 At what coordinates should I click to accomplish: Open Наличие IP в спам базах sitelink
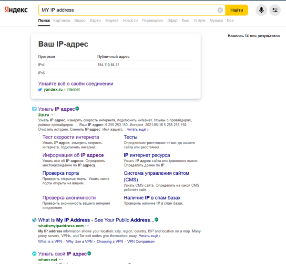point(152,198)
